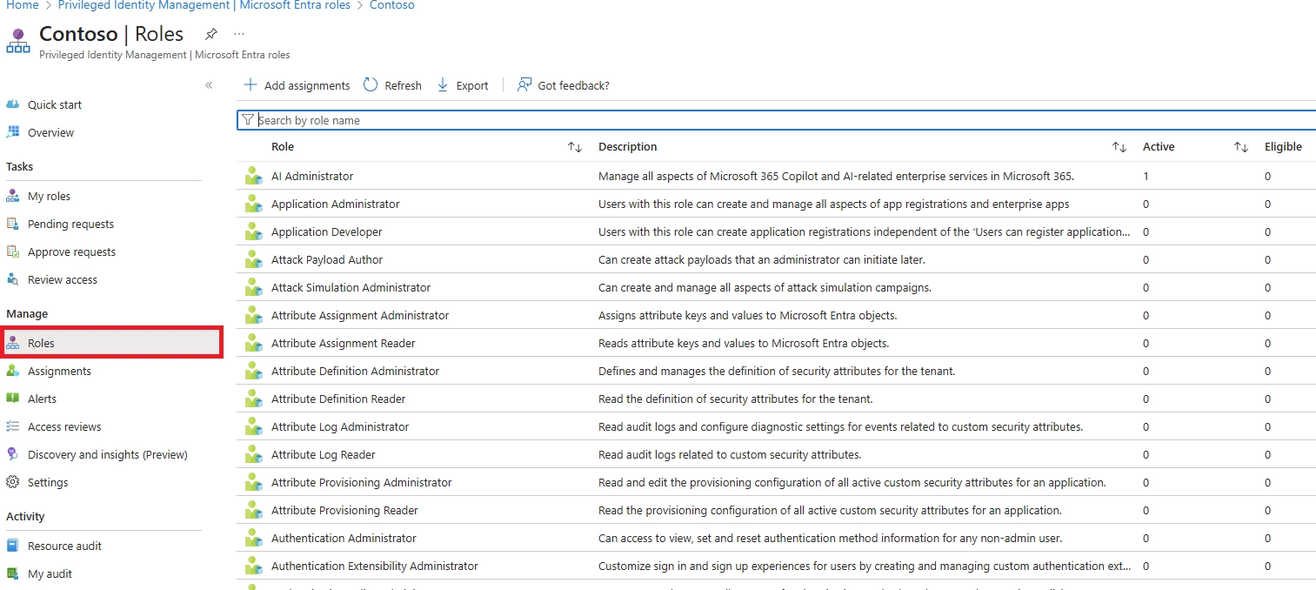Toggle sorting on the Active column
This screenshot has height=590, width=1316.
coord(1241,147)
